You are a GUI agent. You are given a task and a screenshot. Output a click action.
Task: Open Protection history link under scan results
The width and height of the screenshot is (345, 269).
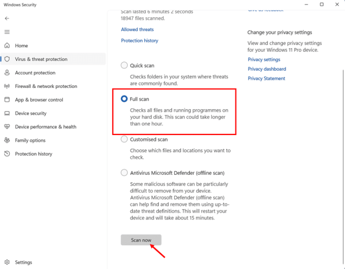[140, 40]
